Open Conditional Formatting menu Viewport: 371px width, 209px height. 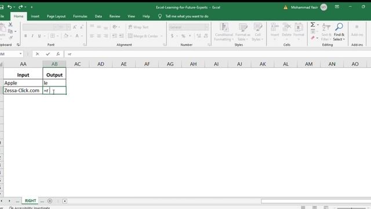coord(224,32)
